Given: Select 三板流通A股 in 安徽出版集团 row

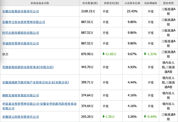Looking at the screenshot, I should tap(168, 11).
